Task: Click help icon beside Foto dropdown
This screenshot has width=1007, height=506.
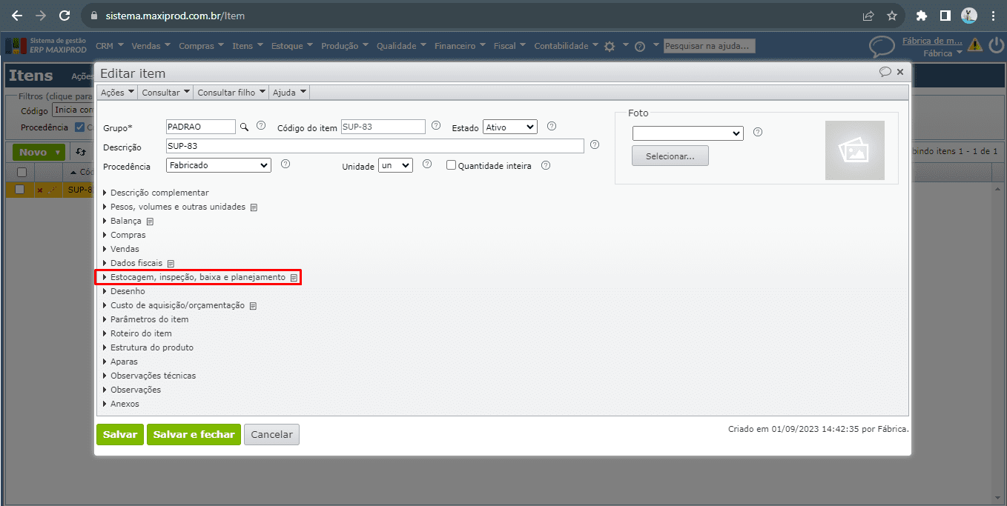Action: point(758,133)
